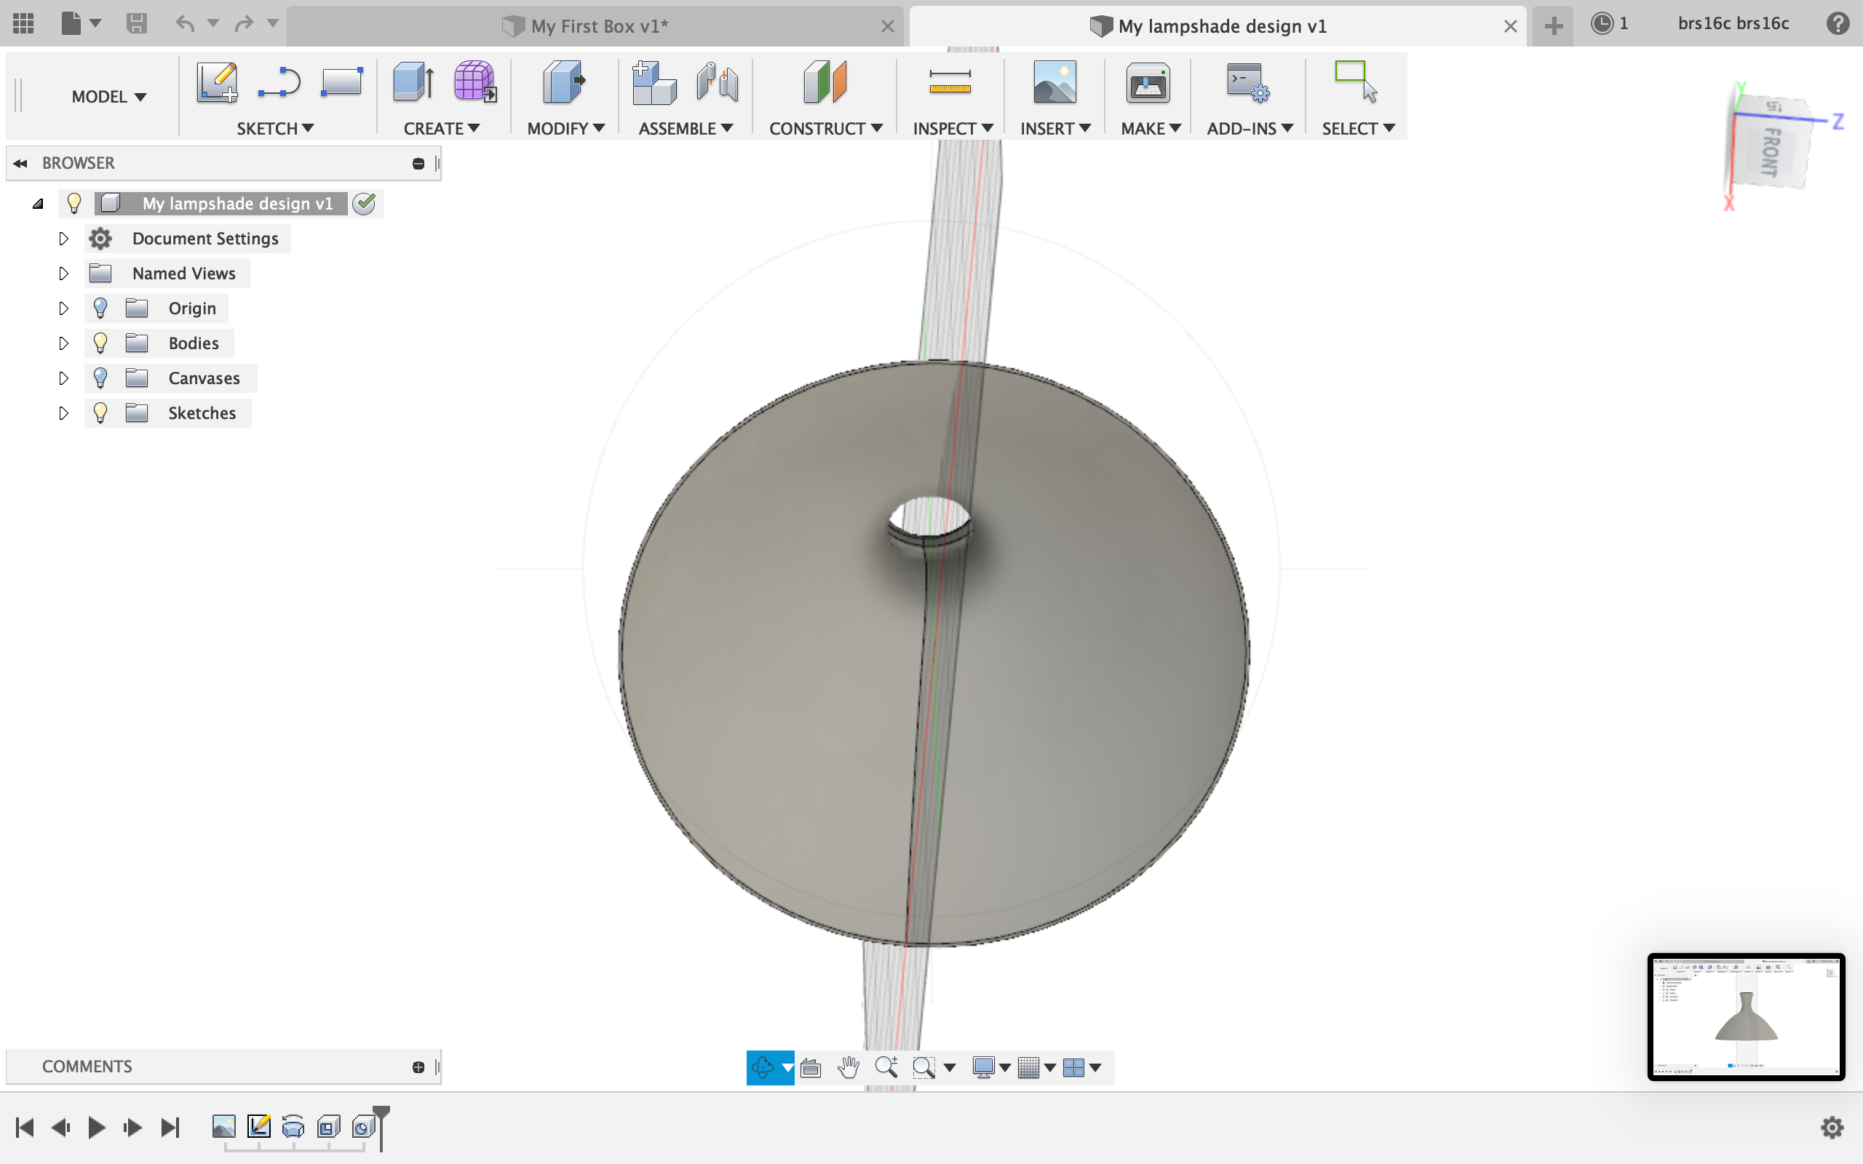Screen dimensions: 1863x1164
Task: Activate the Pan hand tool
Action: click(849, 1067)
